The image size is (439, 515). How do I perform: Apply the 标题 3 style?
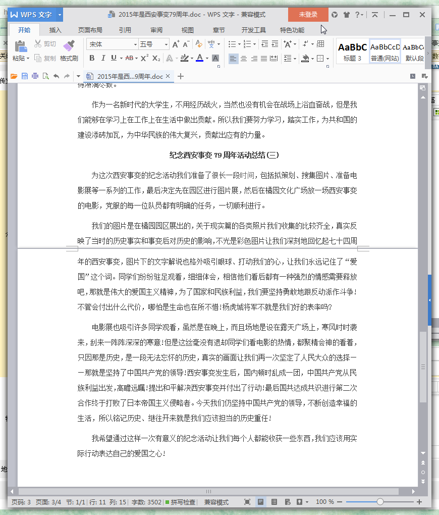[x=352, y=51]
